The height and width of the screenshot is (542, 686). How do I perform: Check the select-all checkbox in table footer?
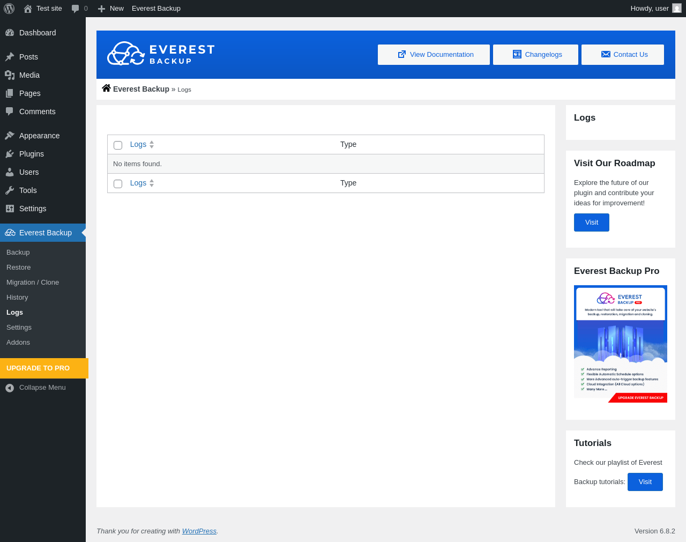tap(118, 184)
